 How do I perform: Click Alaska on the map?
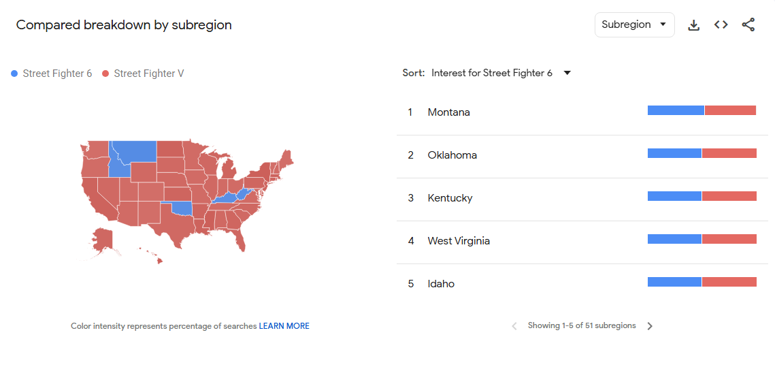tap(103, 240)
